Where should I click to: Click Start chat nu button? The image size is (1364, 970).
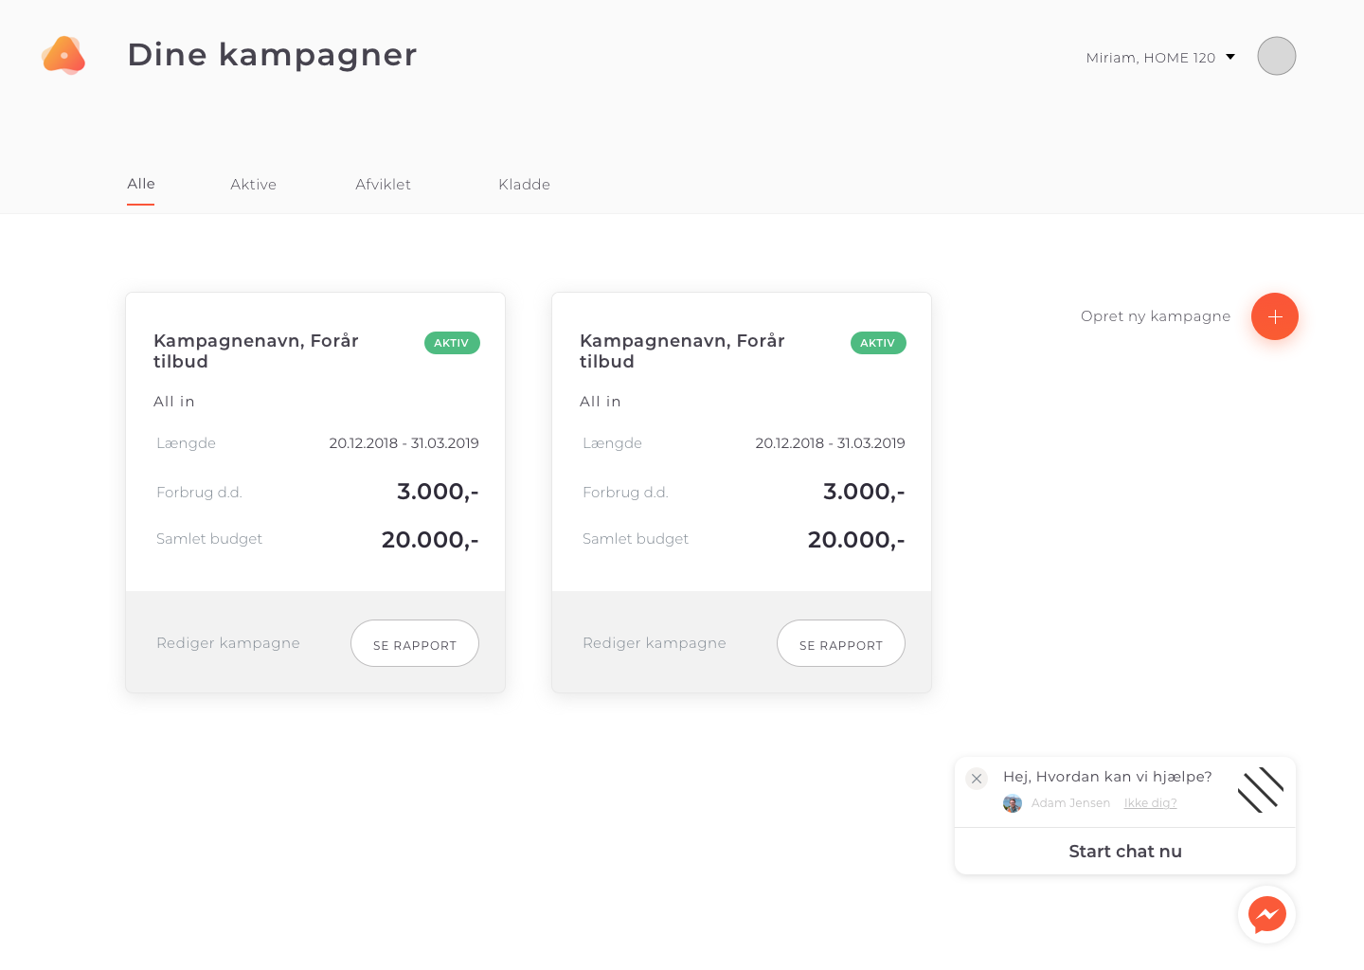click(x=1125, y=851)
